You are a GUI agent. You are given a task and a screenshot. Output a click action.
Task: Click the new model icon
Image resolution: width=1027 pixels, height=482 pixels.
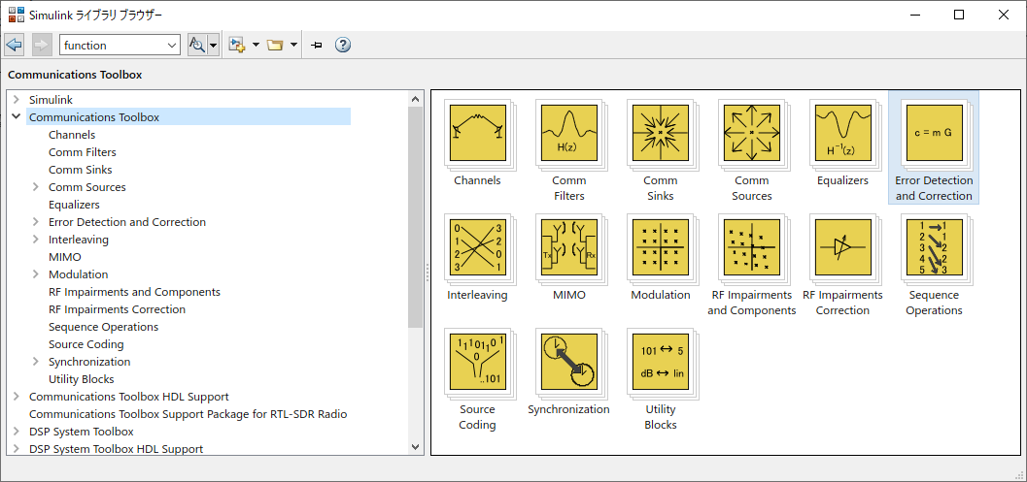coord(236,46)
